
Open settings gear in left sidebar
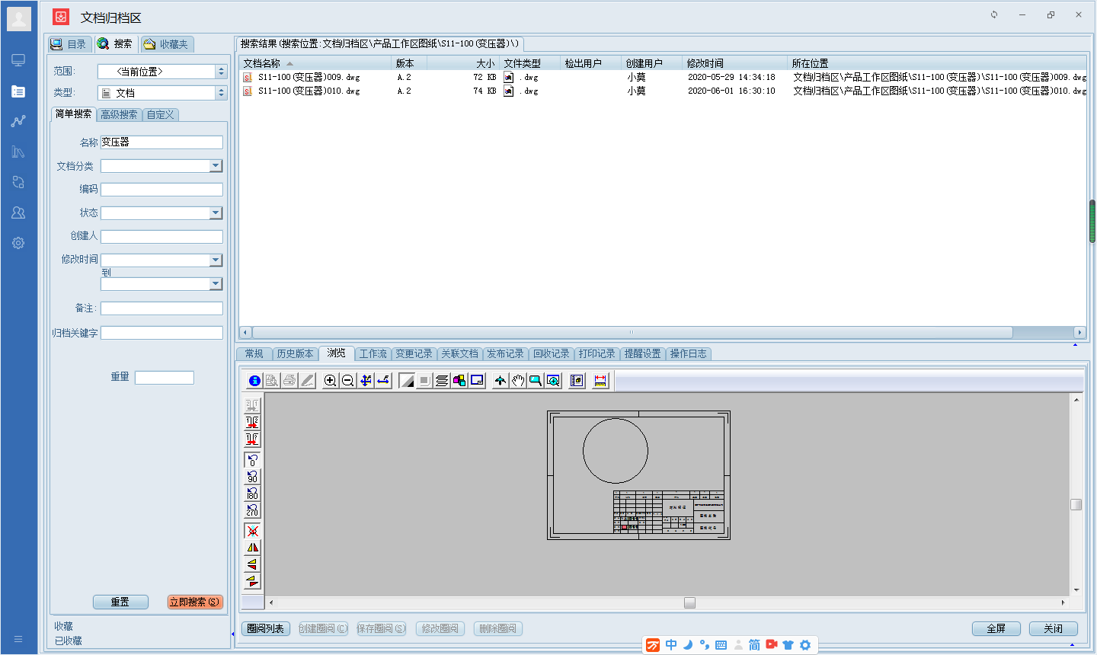(18, 243)
